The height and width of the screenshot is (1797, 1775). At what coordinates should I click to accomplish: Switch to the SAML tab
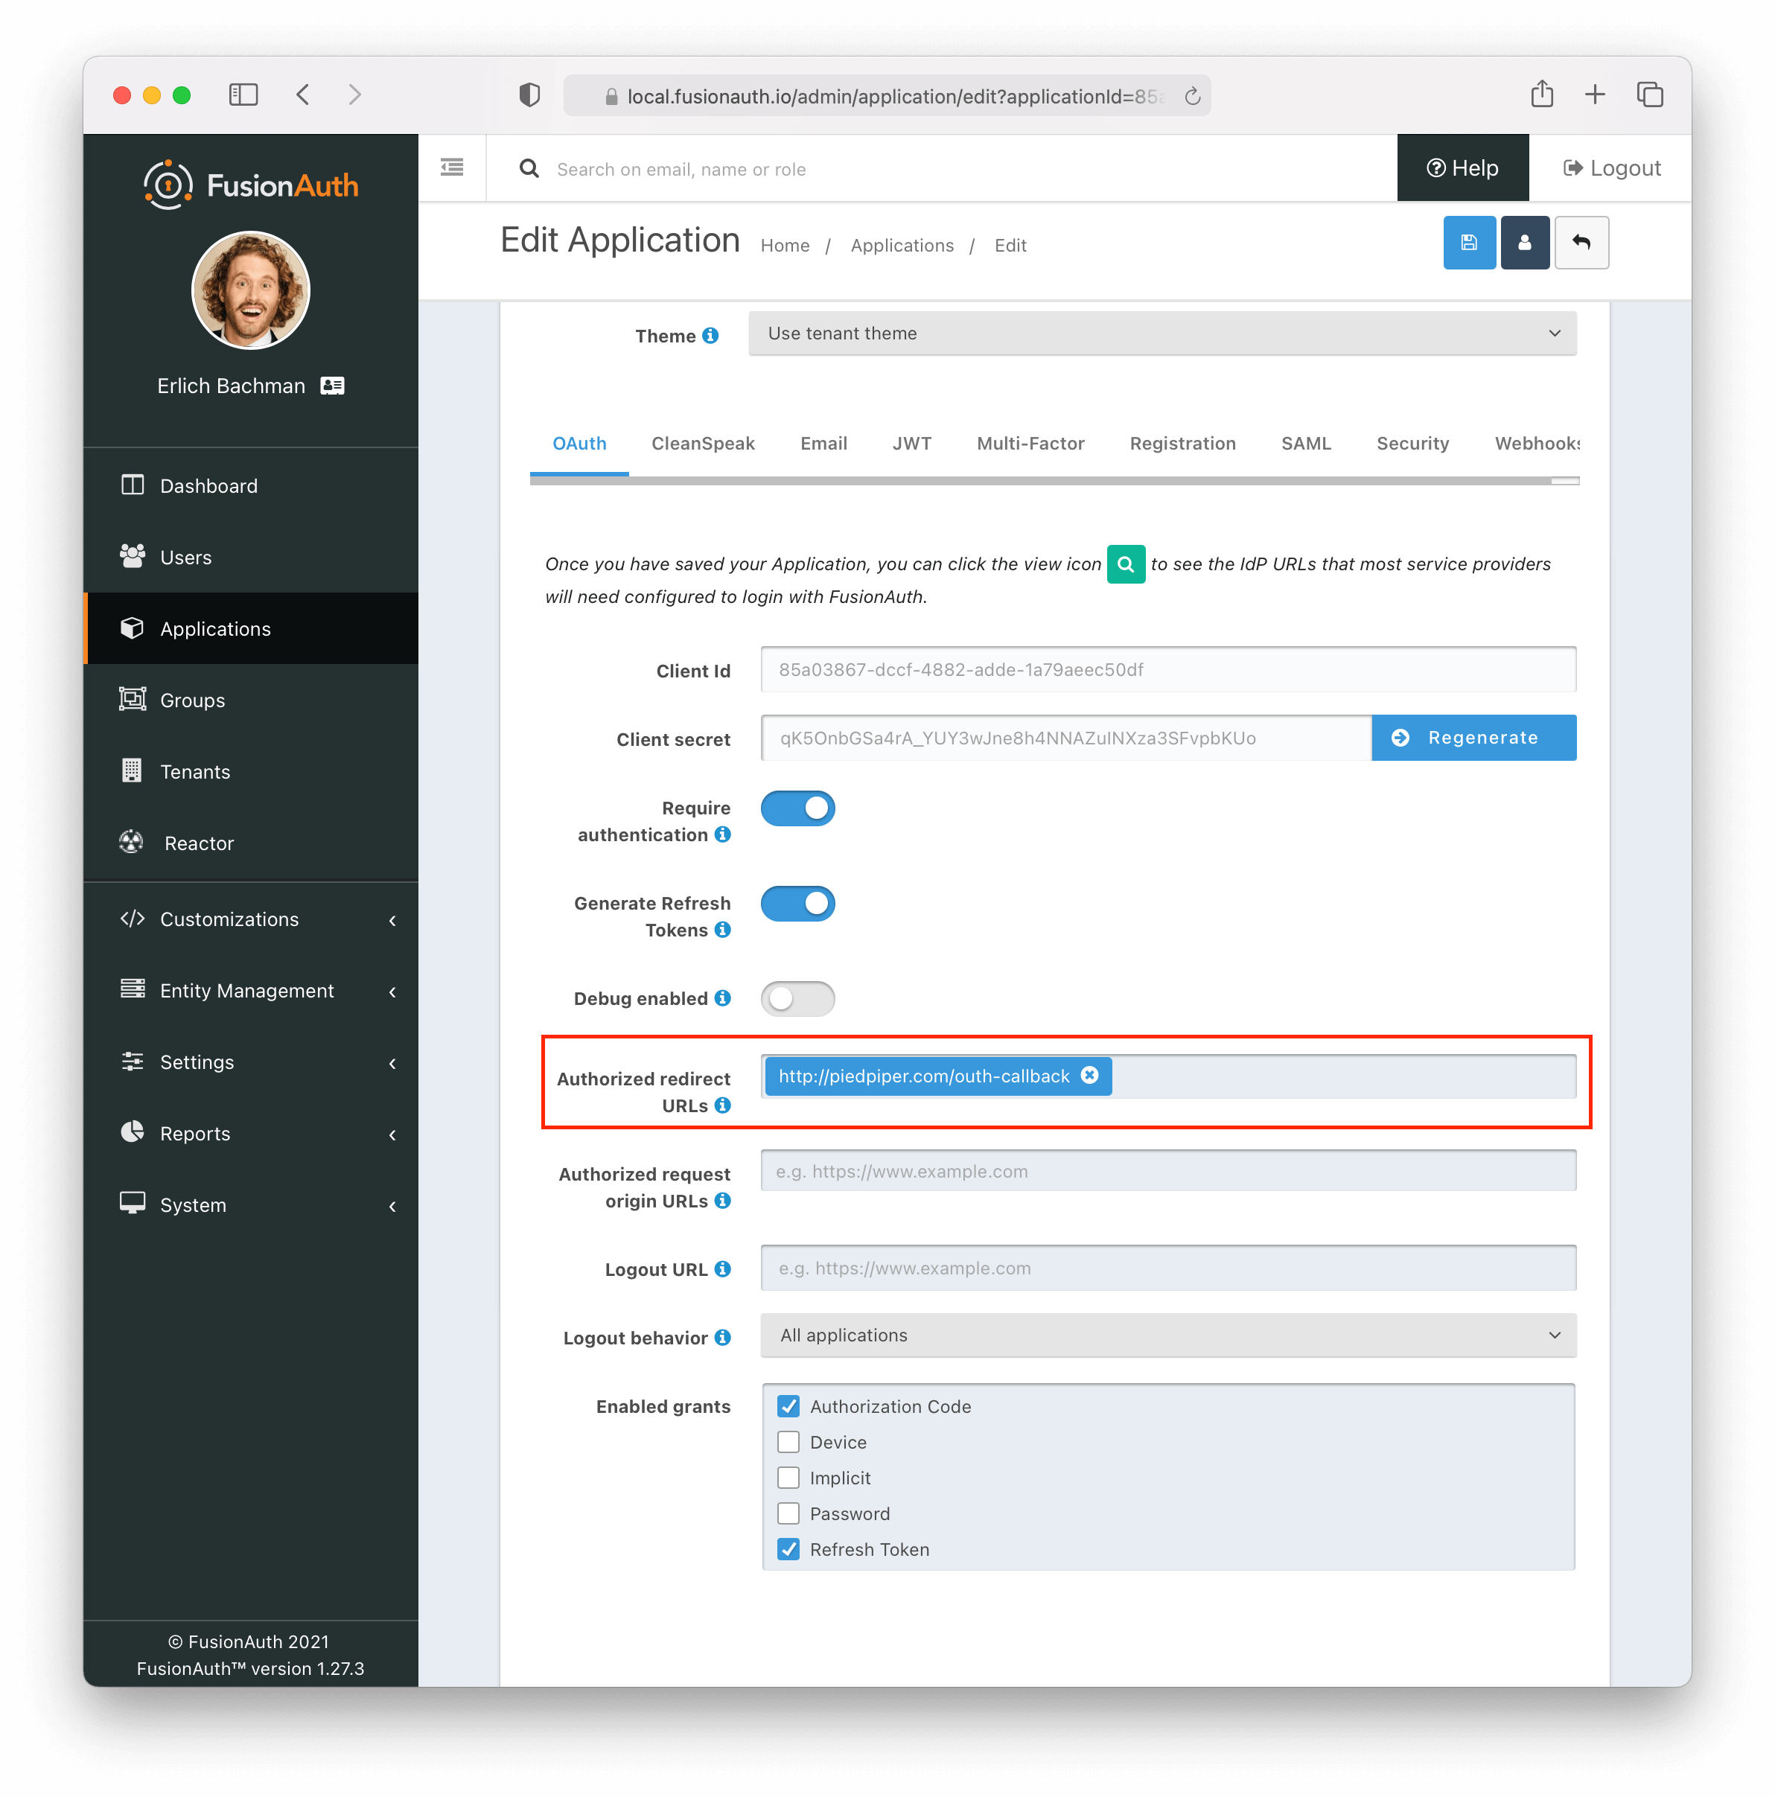pyautogui.click(x=1306, y=443)
